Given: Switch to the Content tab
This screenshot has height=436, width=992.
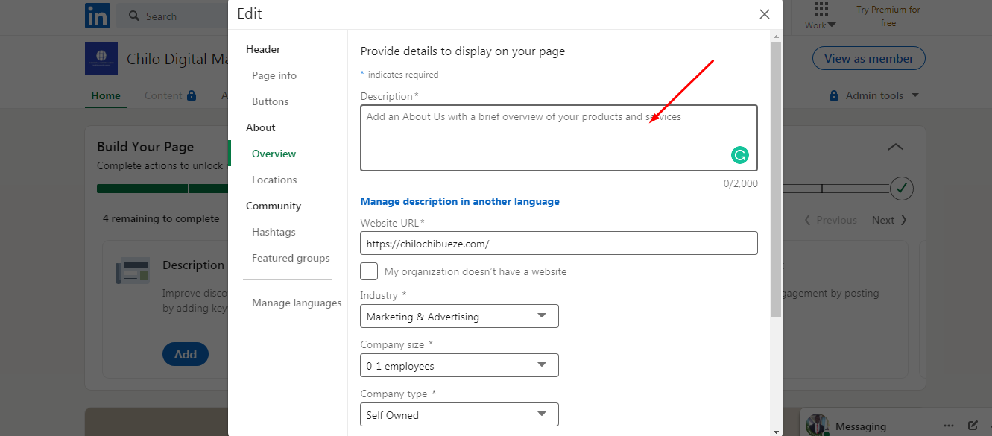Looking at the screenshot, I should (x=163, y=95).
